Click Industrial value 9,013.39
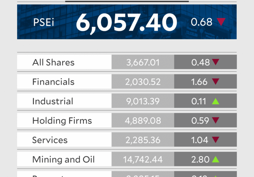254x177 pixels. [x=143, y=101]
